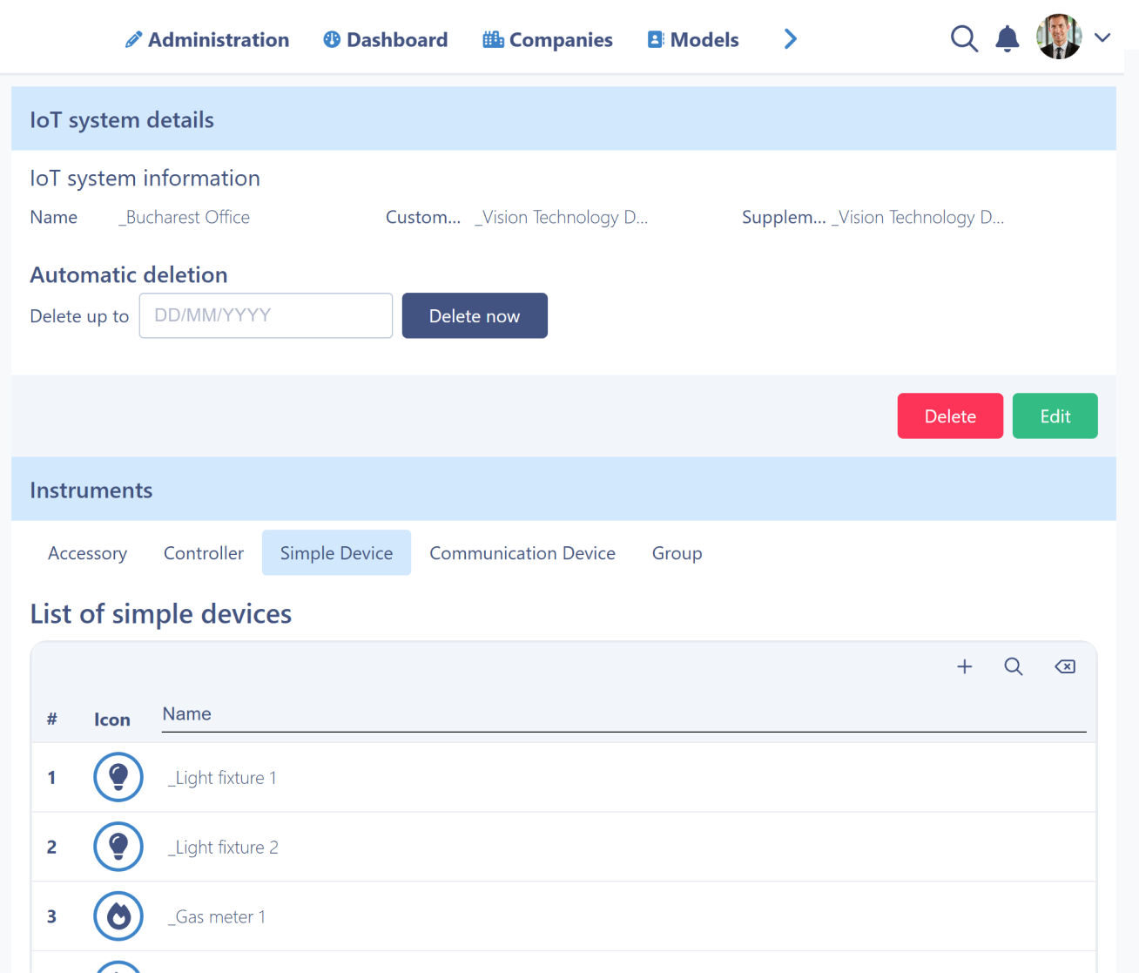Open the Companies menu item
1139x973 pixels.
click(x=548, y=40)
